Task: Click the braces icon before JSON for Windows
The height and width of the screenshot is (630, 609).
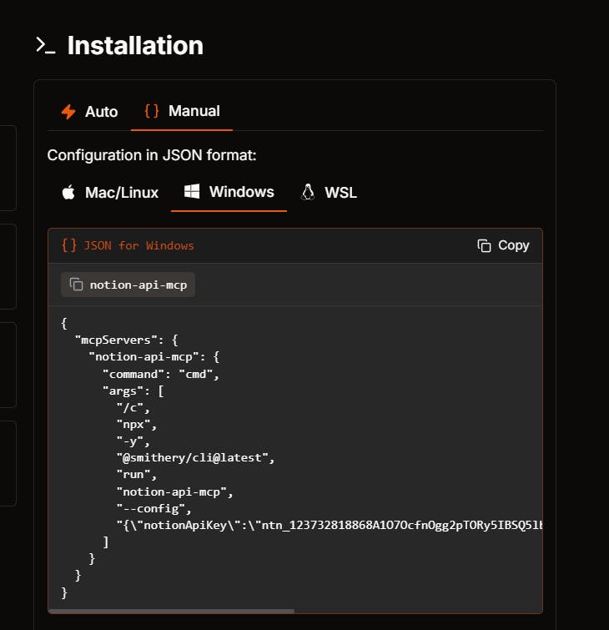Action: click(x=69, y=245)
